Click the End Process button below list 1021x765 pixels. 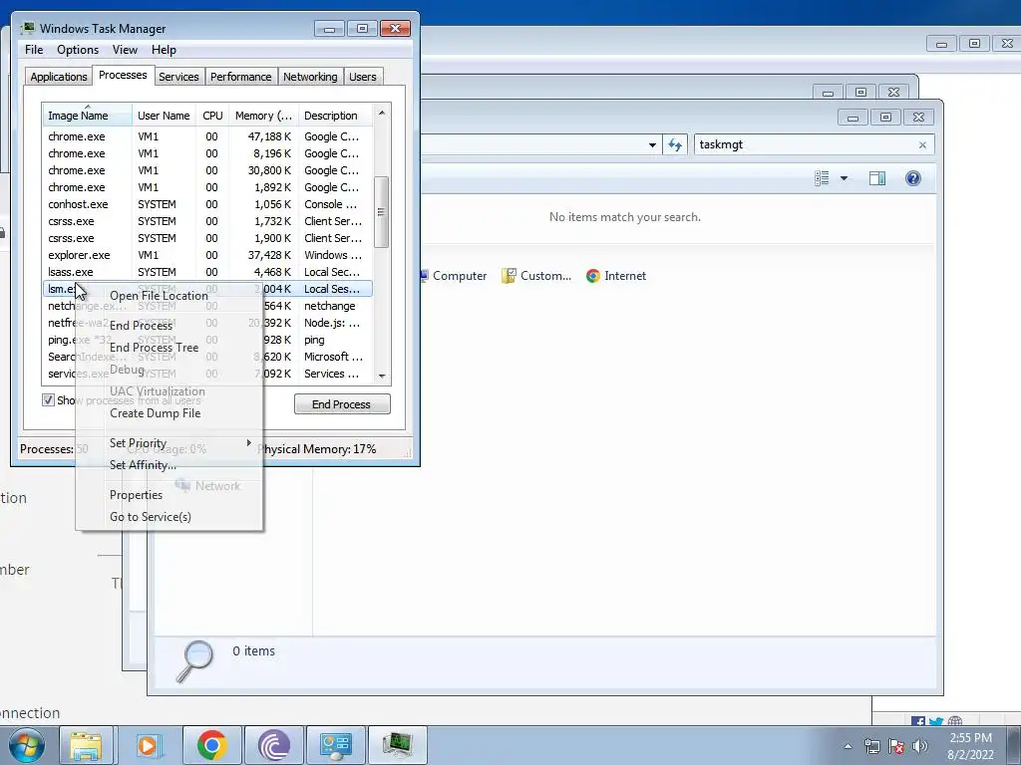[x=342, y=404]
